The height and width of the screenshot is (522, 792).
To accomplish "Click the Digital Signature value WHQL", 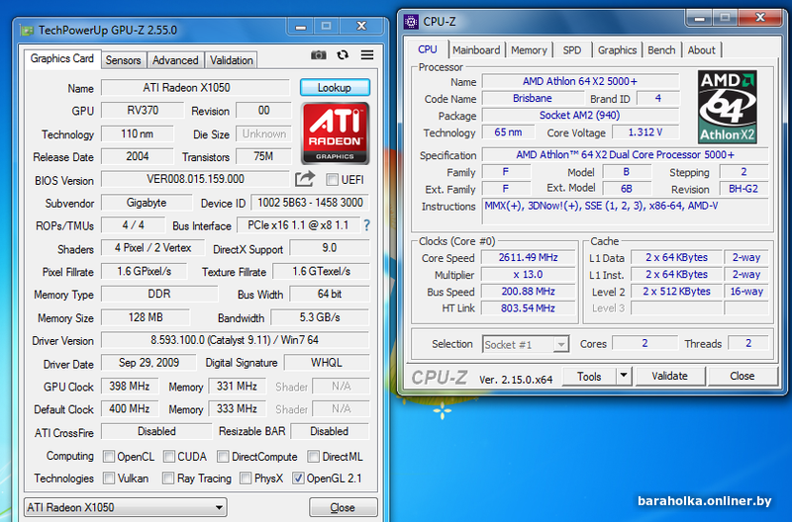I will coord(327,363).
